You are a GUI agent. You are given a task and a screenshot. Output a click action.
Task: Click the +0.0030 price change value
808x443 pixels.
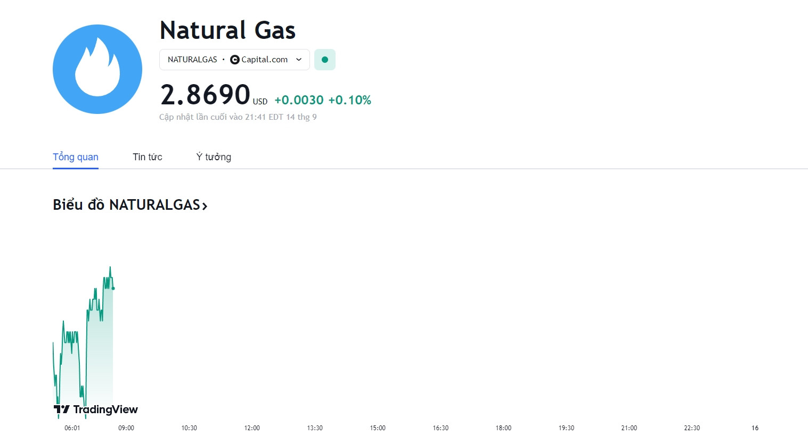[299, 100]
